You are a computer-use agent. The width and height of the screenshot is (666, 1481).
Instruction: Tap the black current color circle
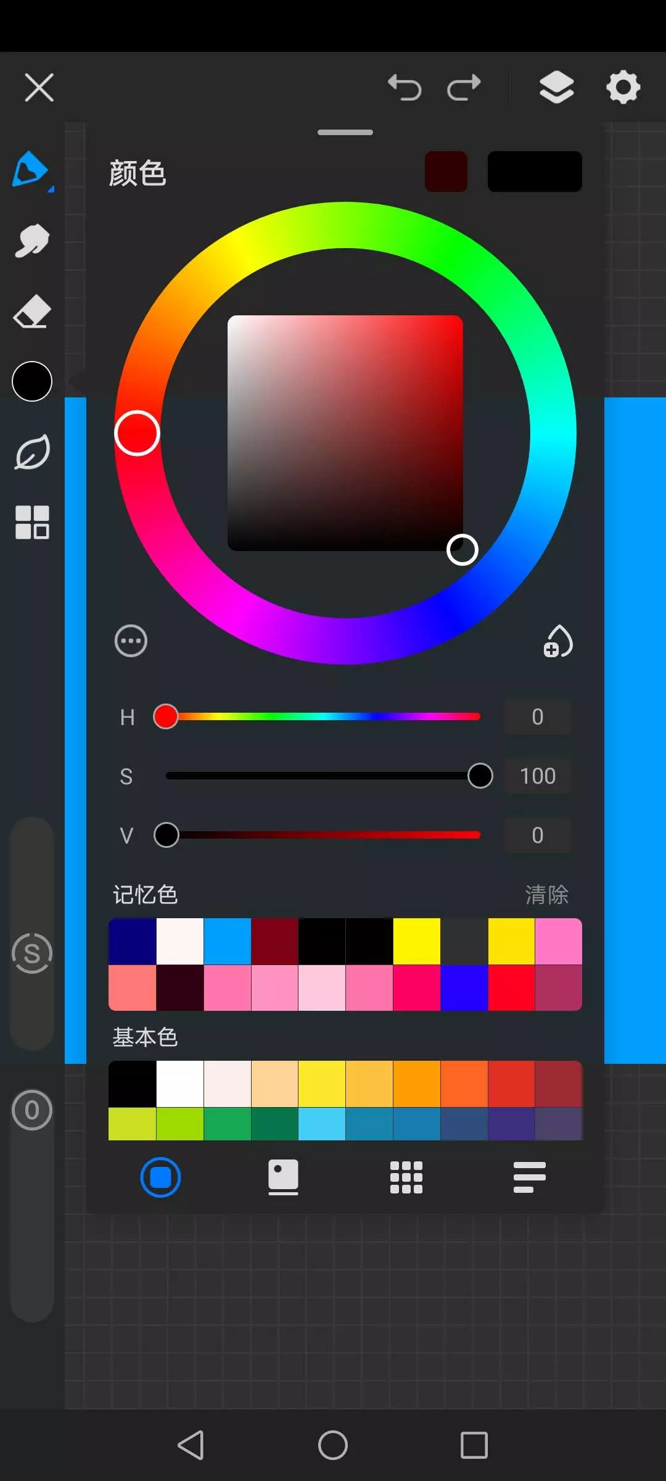(32, 381)
